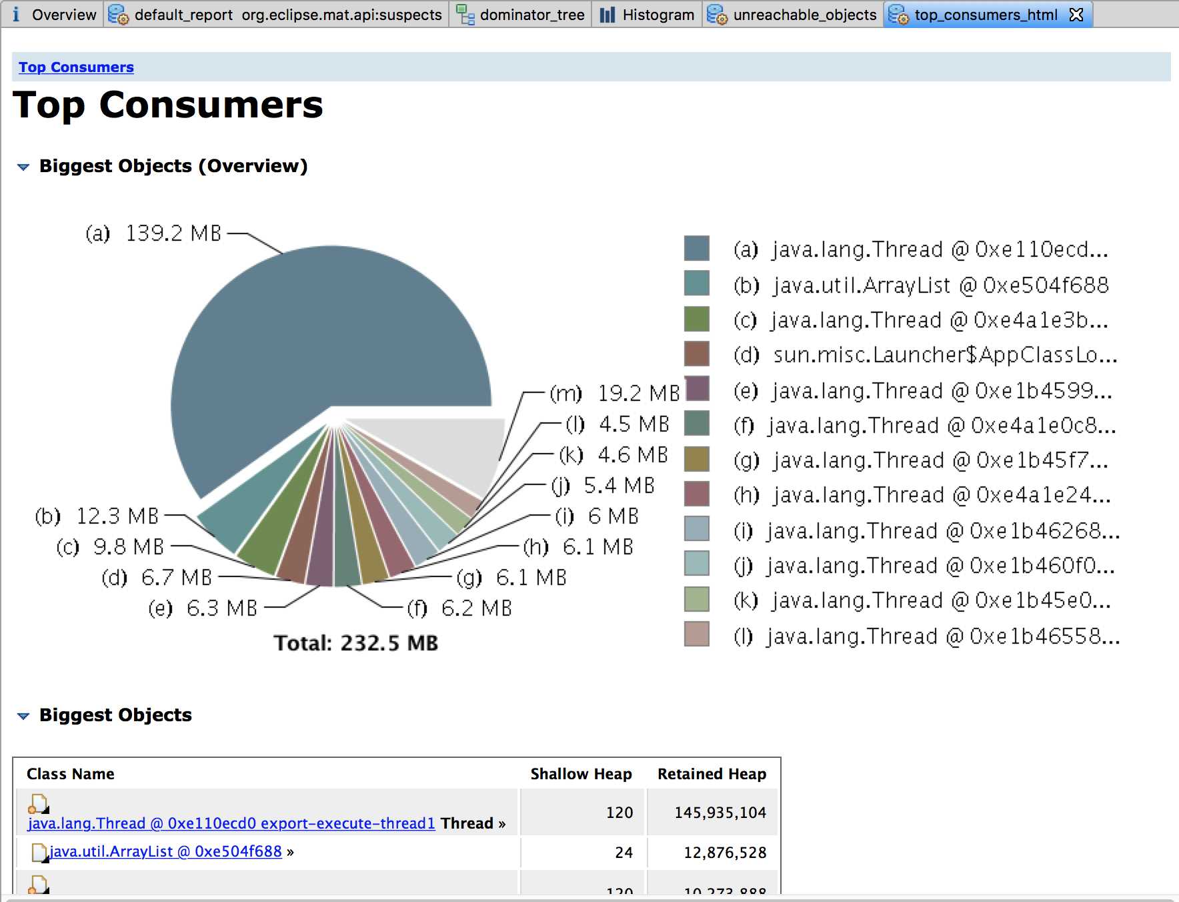
Task: Click legend swatch (c) Thread 0xe4a1e3b
Action: [x=697, y=318]
